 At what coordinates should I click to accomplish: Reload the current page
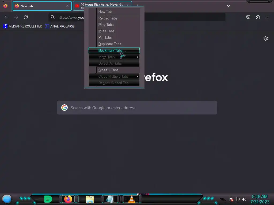tap(26, 17)
